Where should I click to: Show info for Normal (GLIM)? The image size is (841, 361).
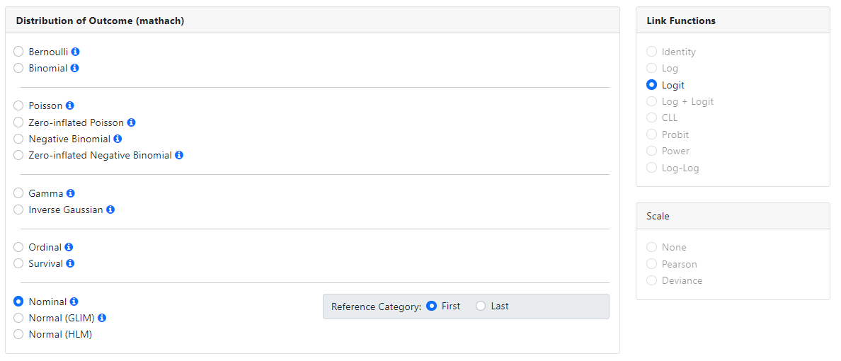[102, 318]
